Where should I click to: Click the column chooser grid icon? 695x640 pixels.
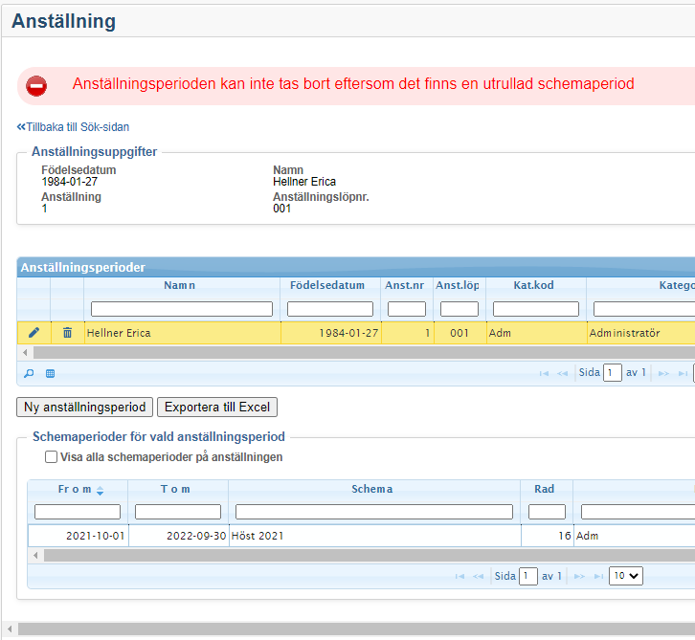click(50, 373)
